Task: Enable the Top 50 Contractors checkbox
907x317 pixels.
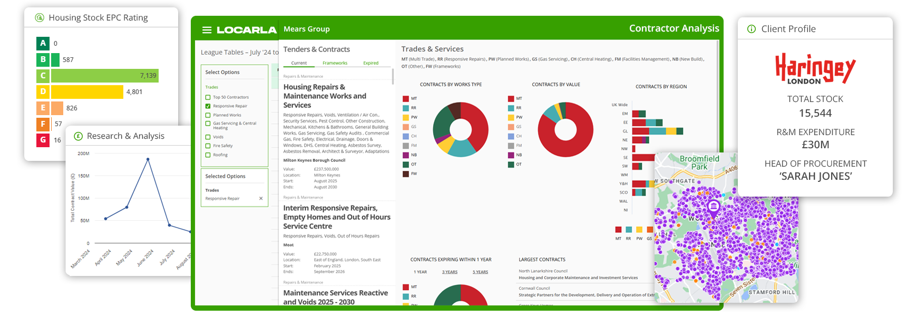Action: point(208,97)
